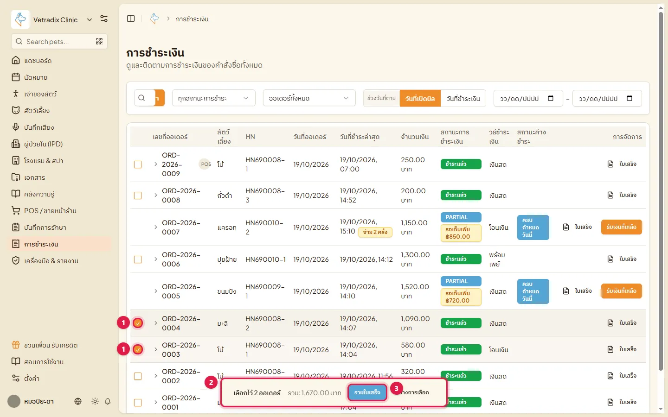Viewport: 668px width, 417px height.
Task: Tick the checkbox for order ORD-2026-0008
Action: click(138, 196)
